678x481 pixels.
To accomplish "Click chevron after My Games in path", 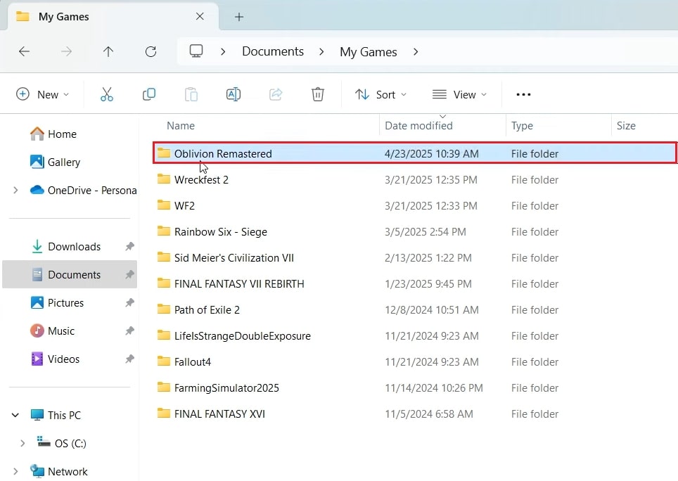I will point(416,52).
